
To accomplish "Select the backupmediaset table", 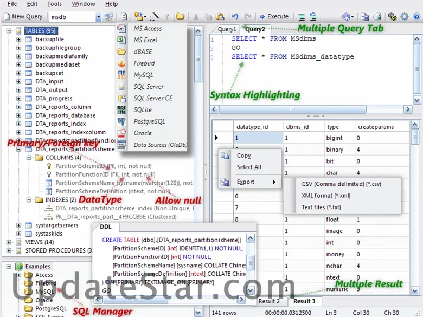I will tap(57, 64).
